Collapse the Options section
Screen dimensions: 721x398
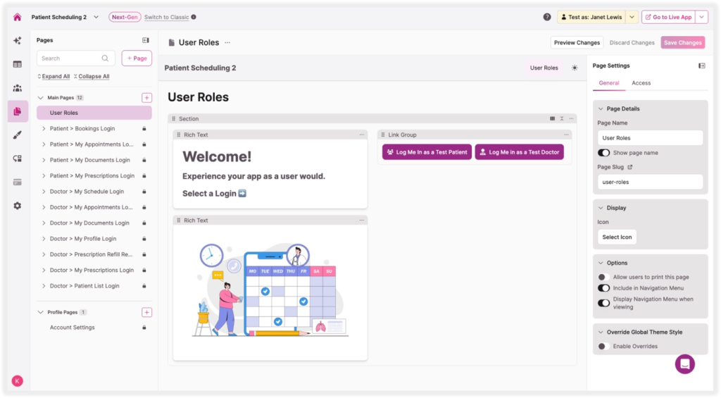(x=601, y=263)
